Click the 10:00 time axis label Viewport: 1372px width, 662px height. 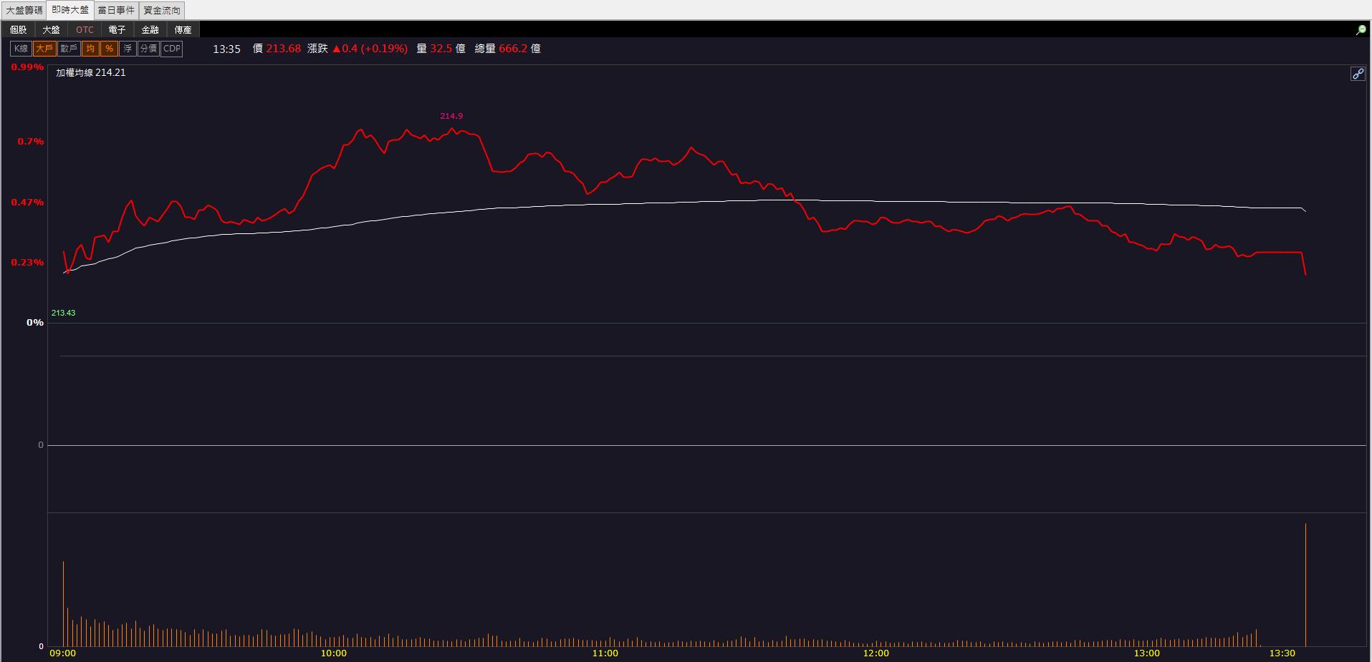(333, 653)
